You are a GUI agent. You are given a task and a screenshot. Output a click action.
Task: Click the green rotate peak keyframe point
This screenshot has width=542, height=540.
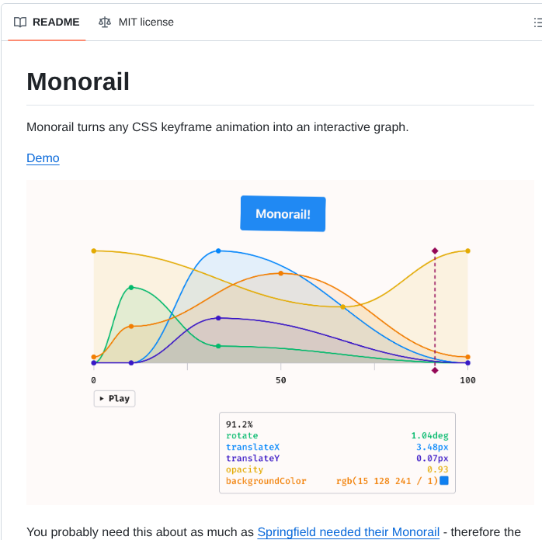(x=131, y=287)
